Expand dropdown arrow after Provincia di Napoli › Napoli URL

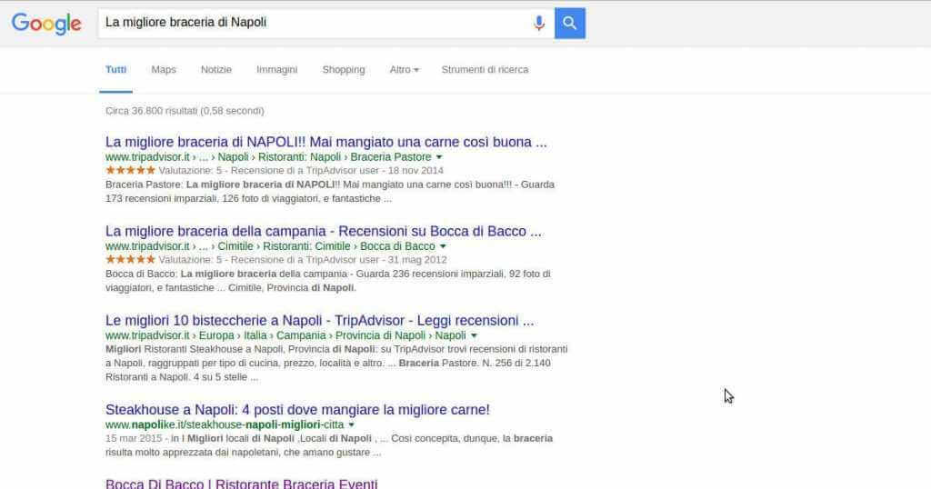click(x=474, y=335)
